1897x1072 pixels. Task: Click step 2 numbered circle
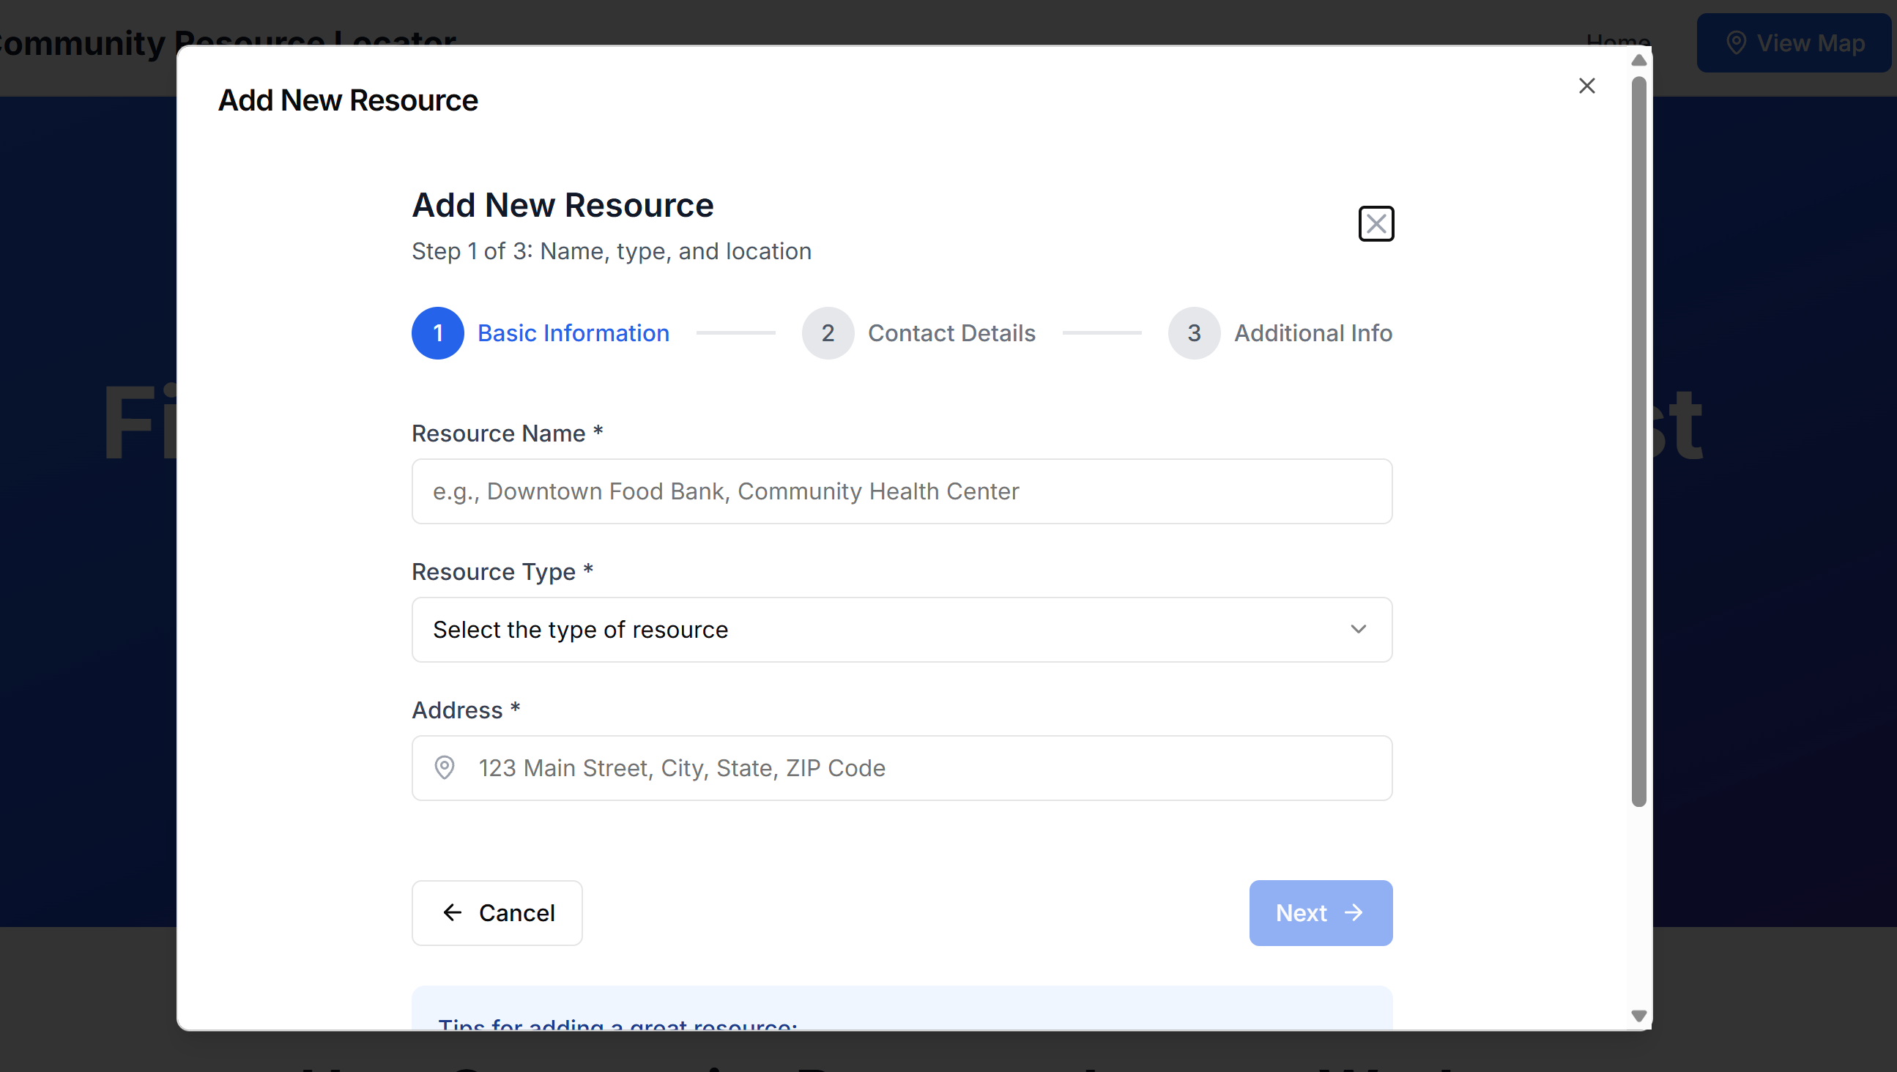coord(827,332)
